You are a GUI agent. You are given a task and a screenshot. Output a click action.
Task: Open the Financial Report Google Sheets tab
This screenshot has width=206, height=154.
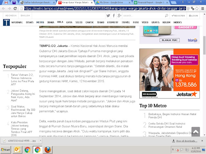coord(151,3)
